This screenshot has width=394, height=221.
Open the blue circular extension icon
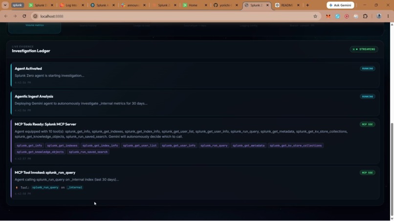click(337, 16)
